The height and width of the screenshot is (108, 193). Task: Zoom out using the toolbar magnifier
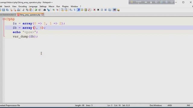point(57,10)
